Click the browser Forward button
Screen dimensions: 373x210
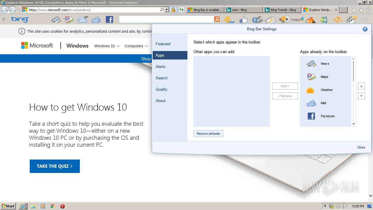(x=12, y=10)
